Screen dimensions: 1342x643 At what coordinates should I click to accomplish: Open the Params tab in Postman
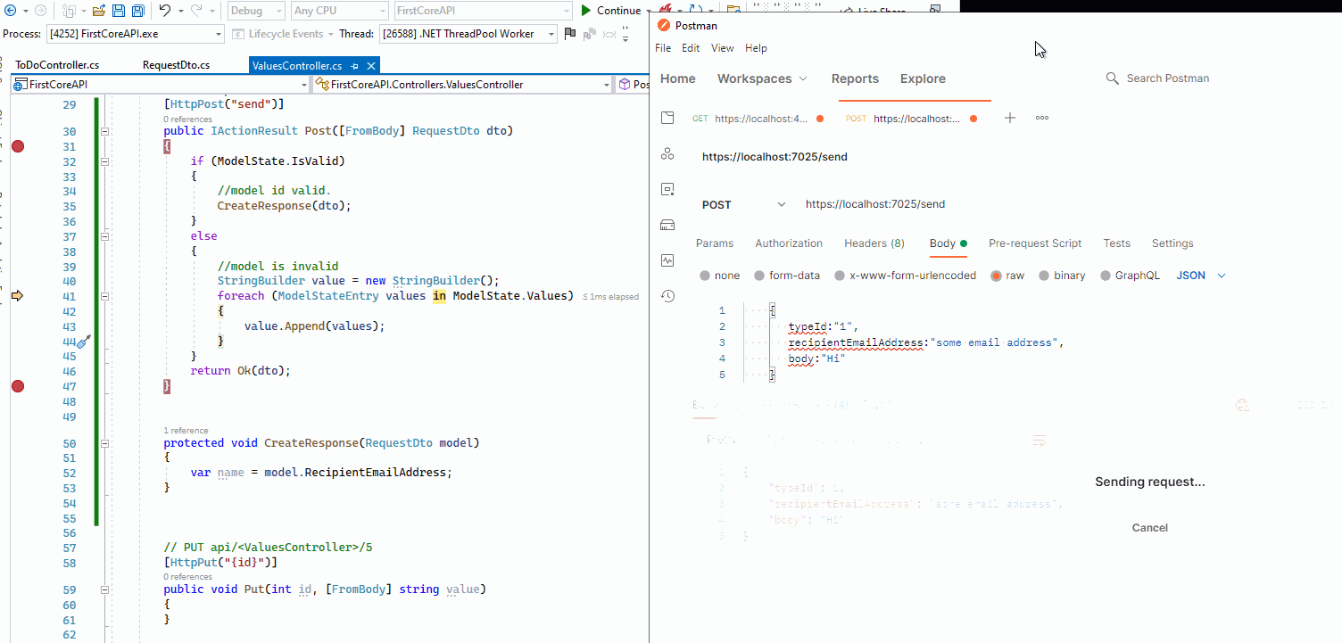point(714,243)
